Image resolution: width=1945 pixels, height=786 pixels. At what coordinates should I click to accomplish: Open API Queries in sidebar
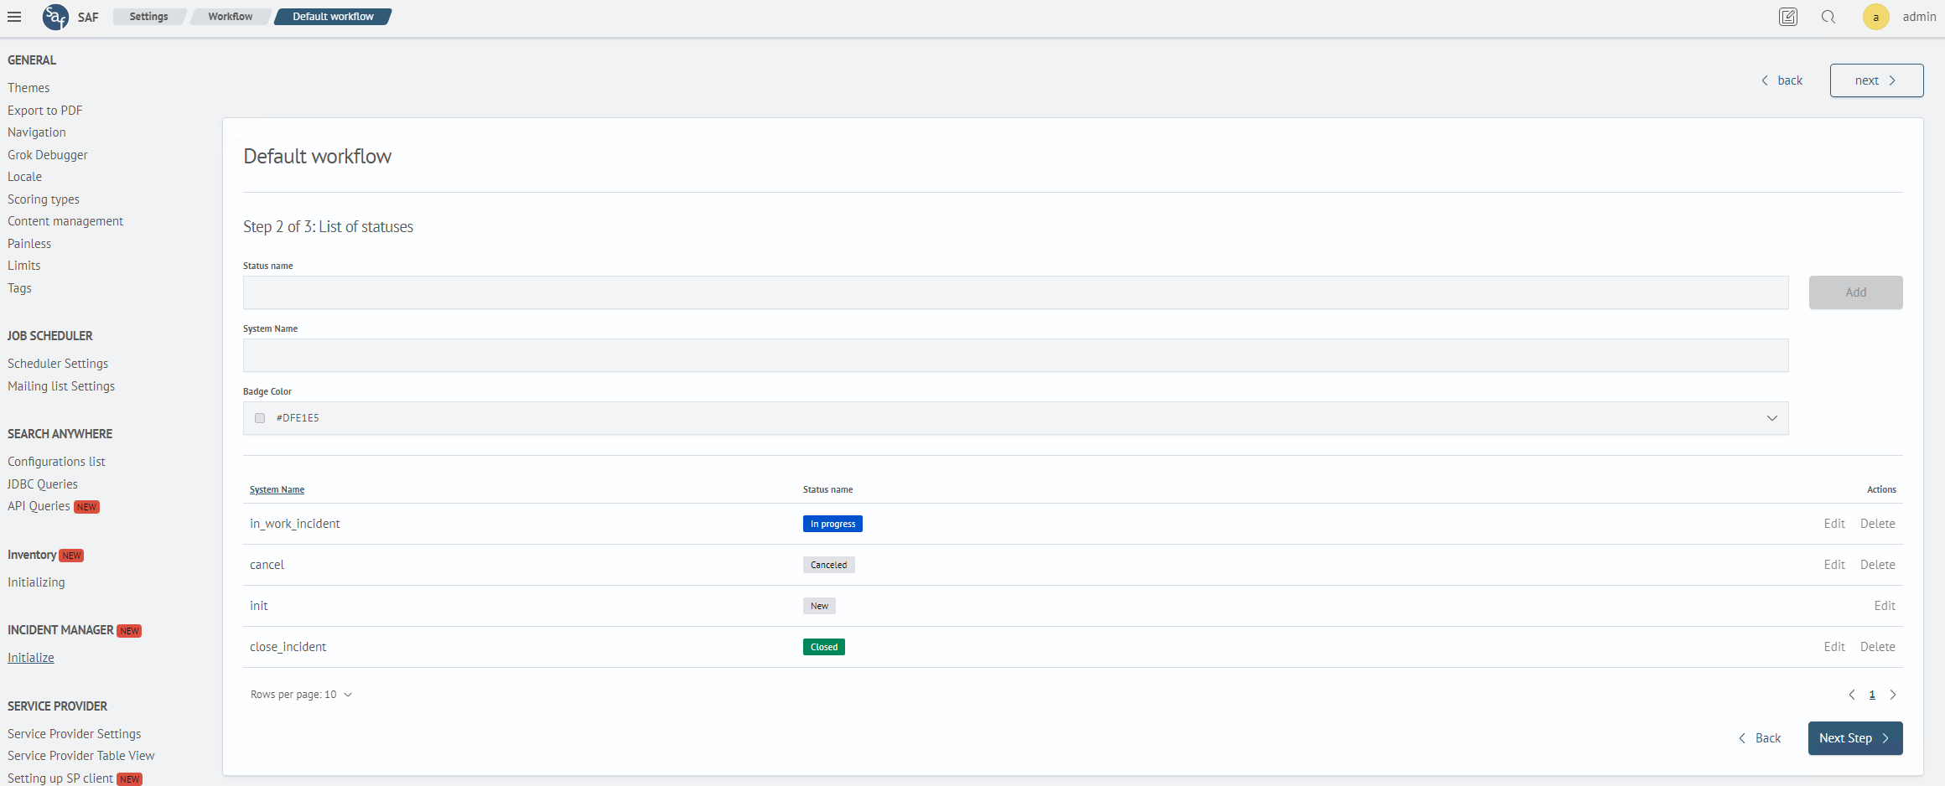tap(39, 506)
